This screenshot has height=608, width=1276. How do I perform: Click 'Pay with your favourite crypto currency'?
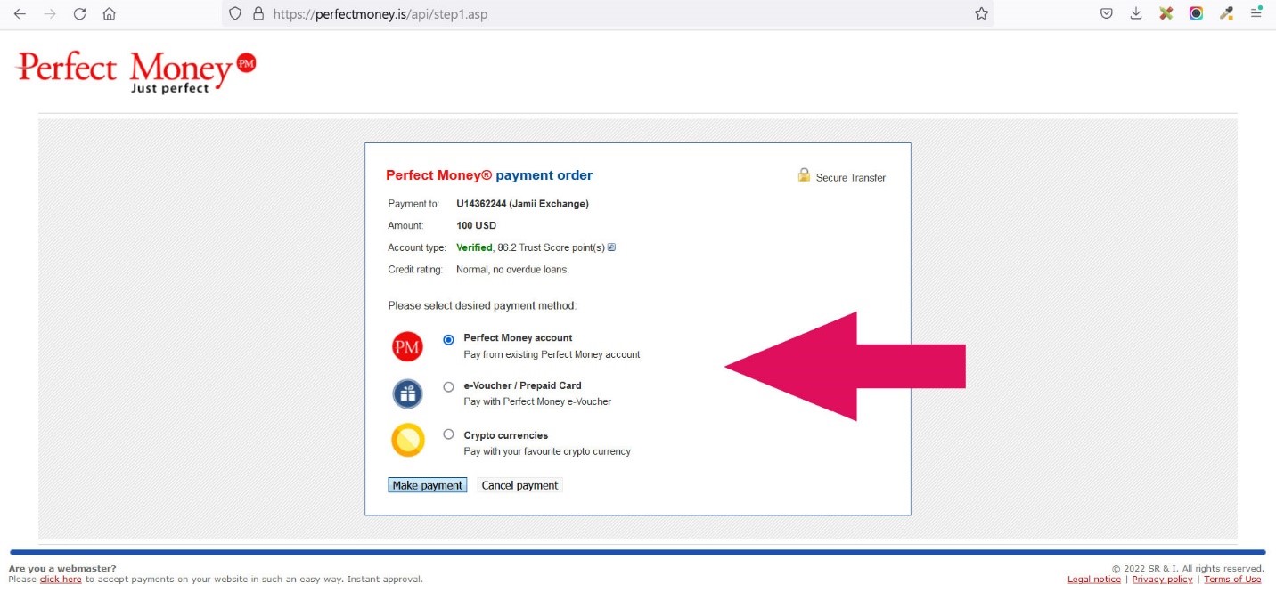547,451
